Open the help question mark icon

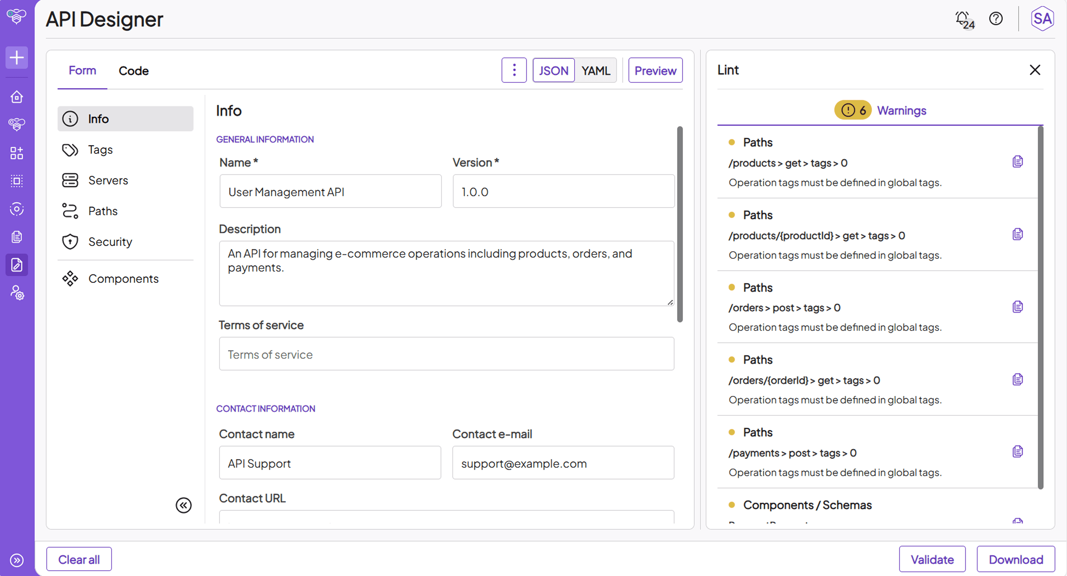(996, 19)
